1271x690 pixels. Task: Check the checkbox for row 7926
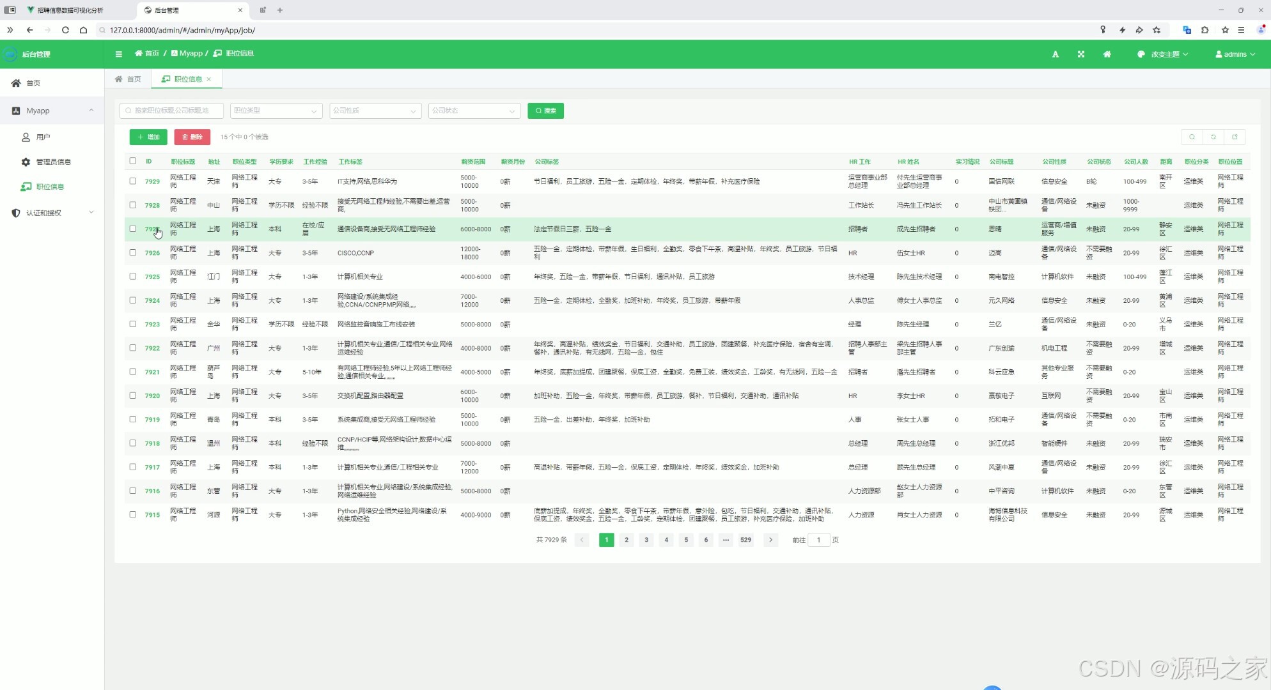click(x=133, y=253)
